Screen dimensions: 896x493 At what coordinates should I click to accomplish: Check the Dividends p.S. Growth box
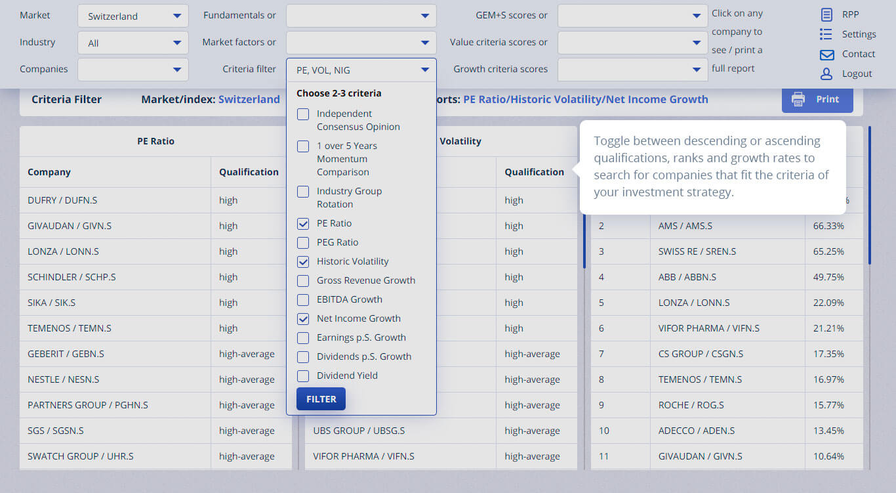tap(303, 357)
